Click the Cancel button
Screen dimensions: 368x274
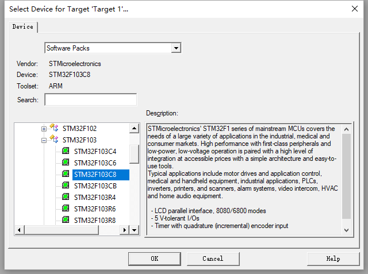(x=213, y=258)
